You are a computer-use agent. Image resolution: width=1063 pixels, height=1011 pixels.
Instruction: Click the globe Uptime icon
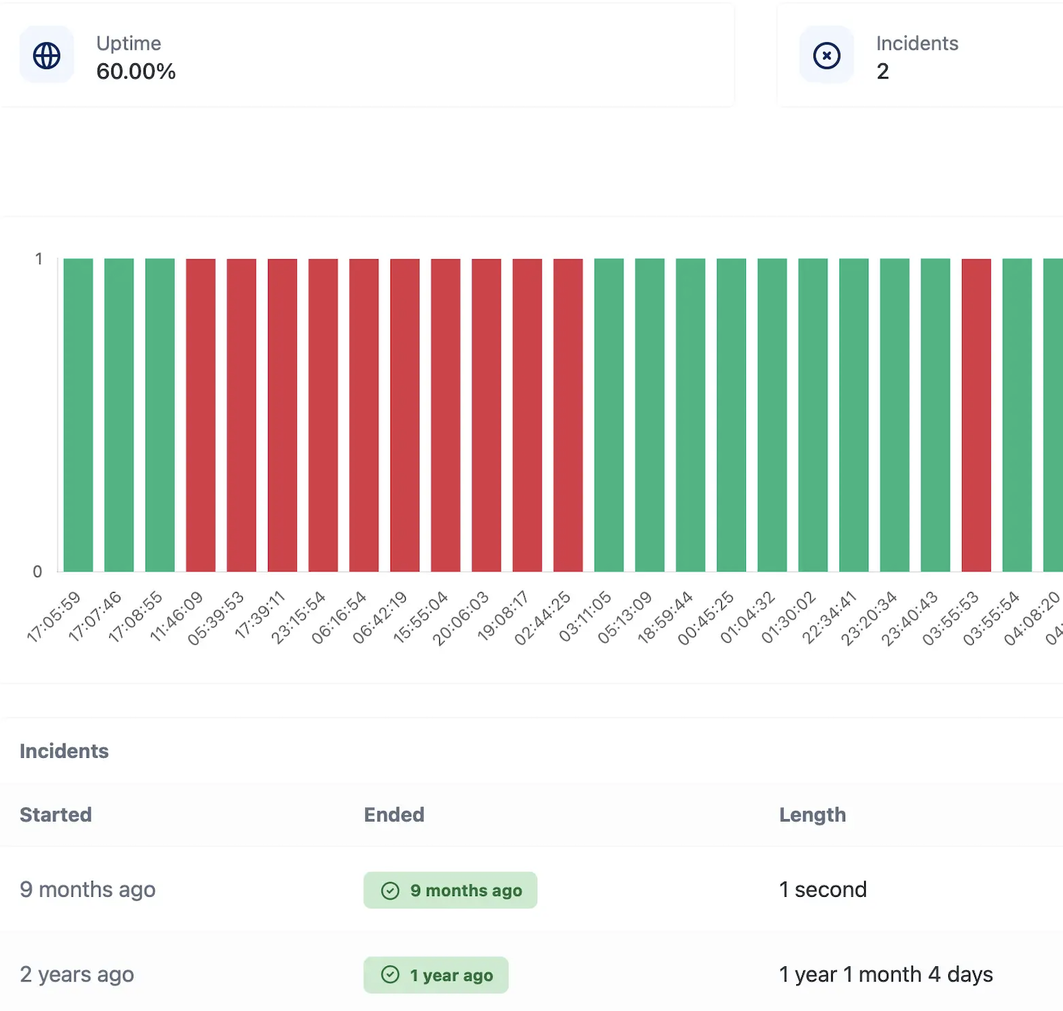click(x=47, y=56)
